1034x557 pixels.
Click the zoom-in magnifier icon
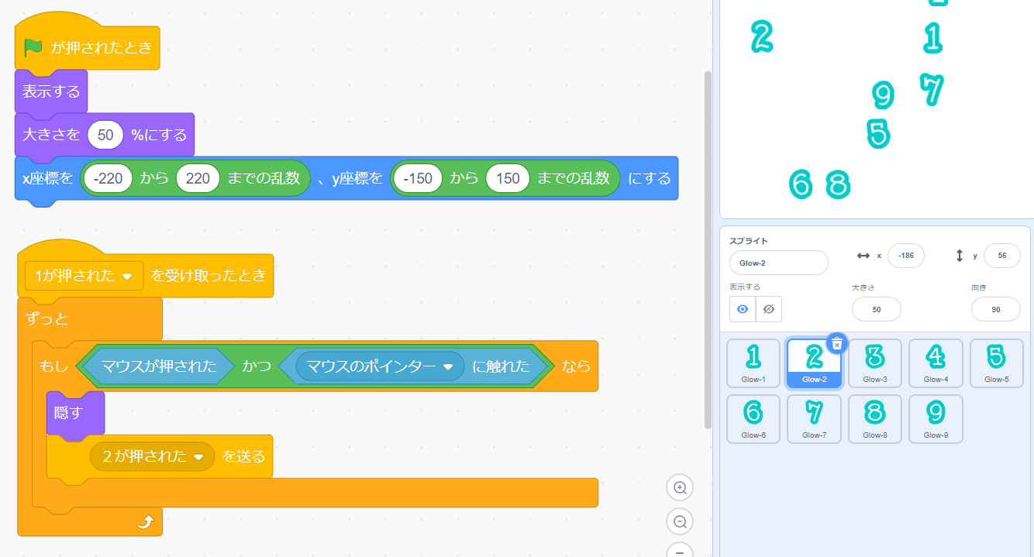[680, 487]
